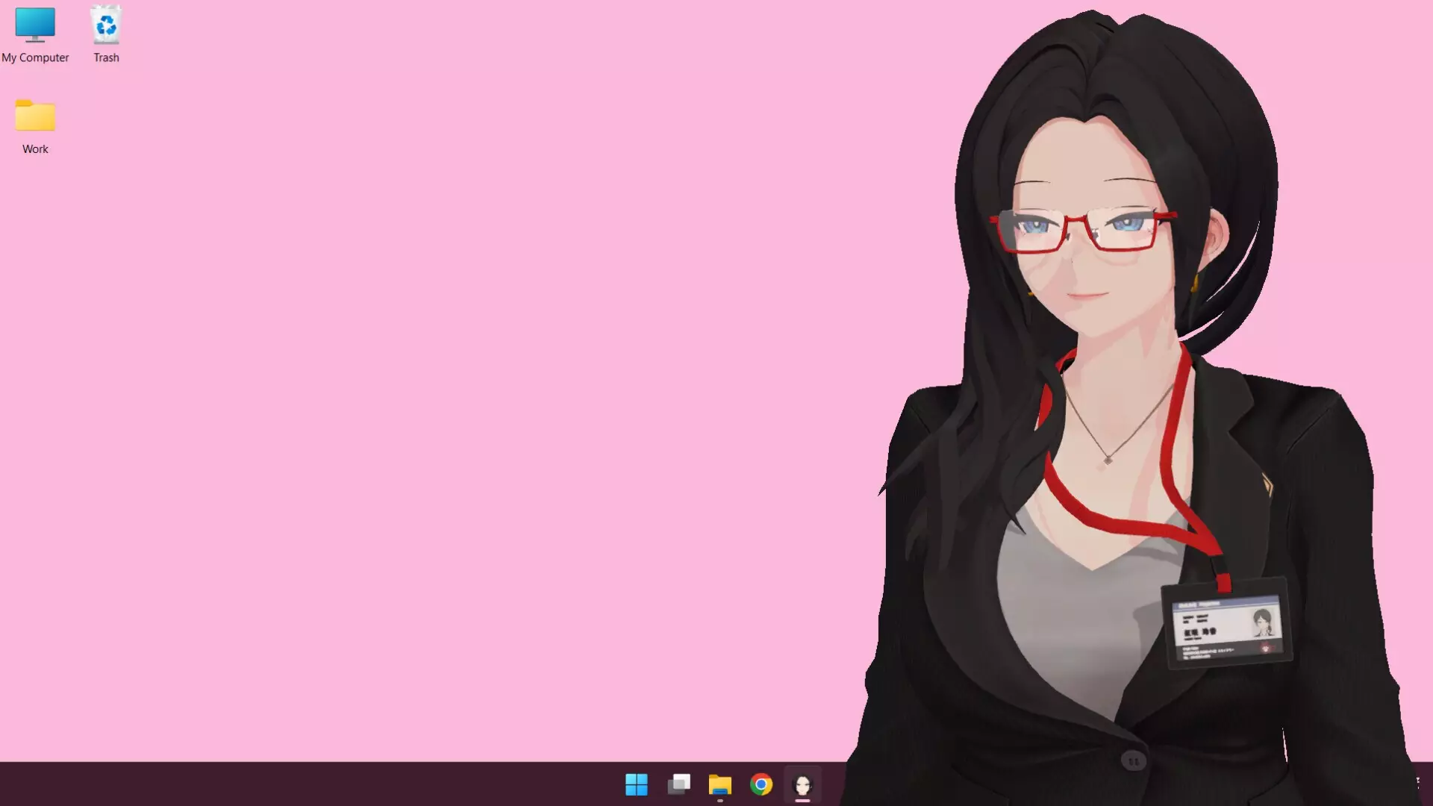This screenshot has height=806, width=1433.
Task: Launch File Explorer from the taskbar
Action: click(x=719, y=784)
